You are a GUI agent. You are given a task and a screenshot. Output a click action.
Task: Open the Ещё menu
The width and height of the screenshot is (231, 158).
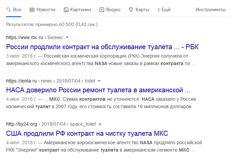164,10
